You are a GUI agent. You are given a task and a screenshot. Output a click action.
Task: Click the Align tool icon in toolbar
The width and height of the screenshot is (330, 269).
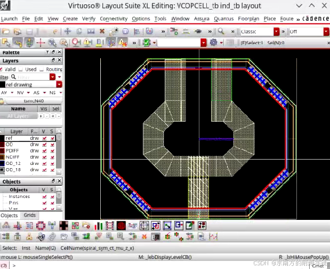pyautogui.click(x=137, y=31)
